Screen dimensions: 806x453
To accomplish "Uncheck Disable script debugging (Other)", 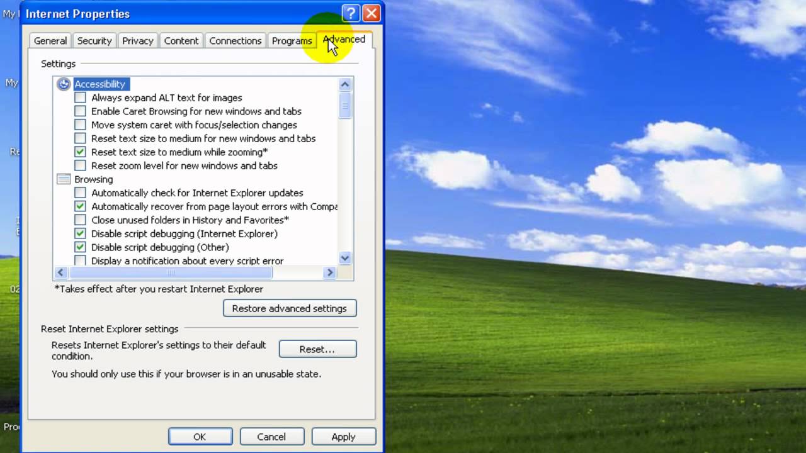I will pos(80,247).
